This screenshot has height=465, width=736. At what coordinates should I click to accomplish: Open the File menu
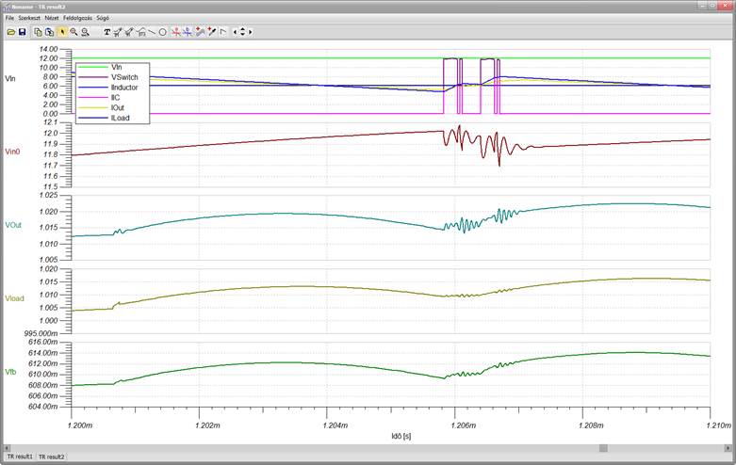[9, 18]
